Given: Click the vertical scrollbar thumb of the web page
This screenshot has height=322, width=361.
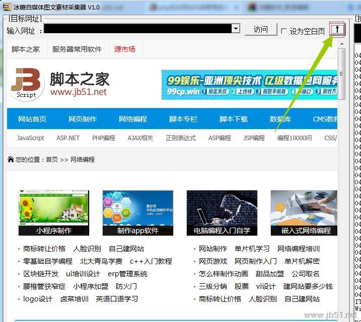Looking at the screenshot, I should click(342, 74).
